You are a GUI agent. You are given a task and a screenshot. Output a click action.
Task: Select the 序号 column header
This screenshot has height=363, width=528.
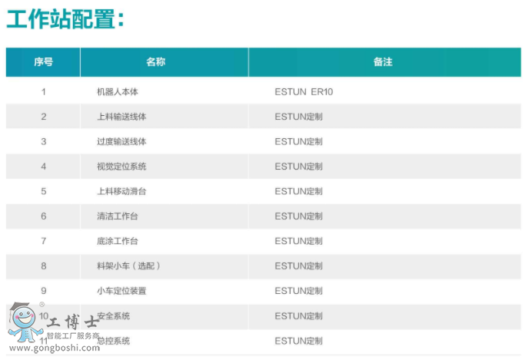(x=43, y=62)
